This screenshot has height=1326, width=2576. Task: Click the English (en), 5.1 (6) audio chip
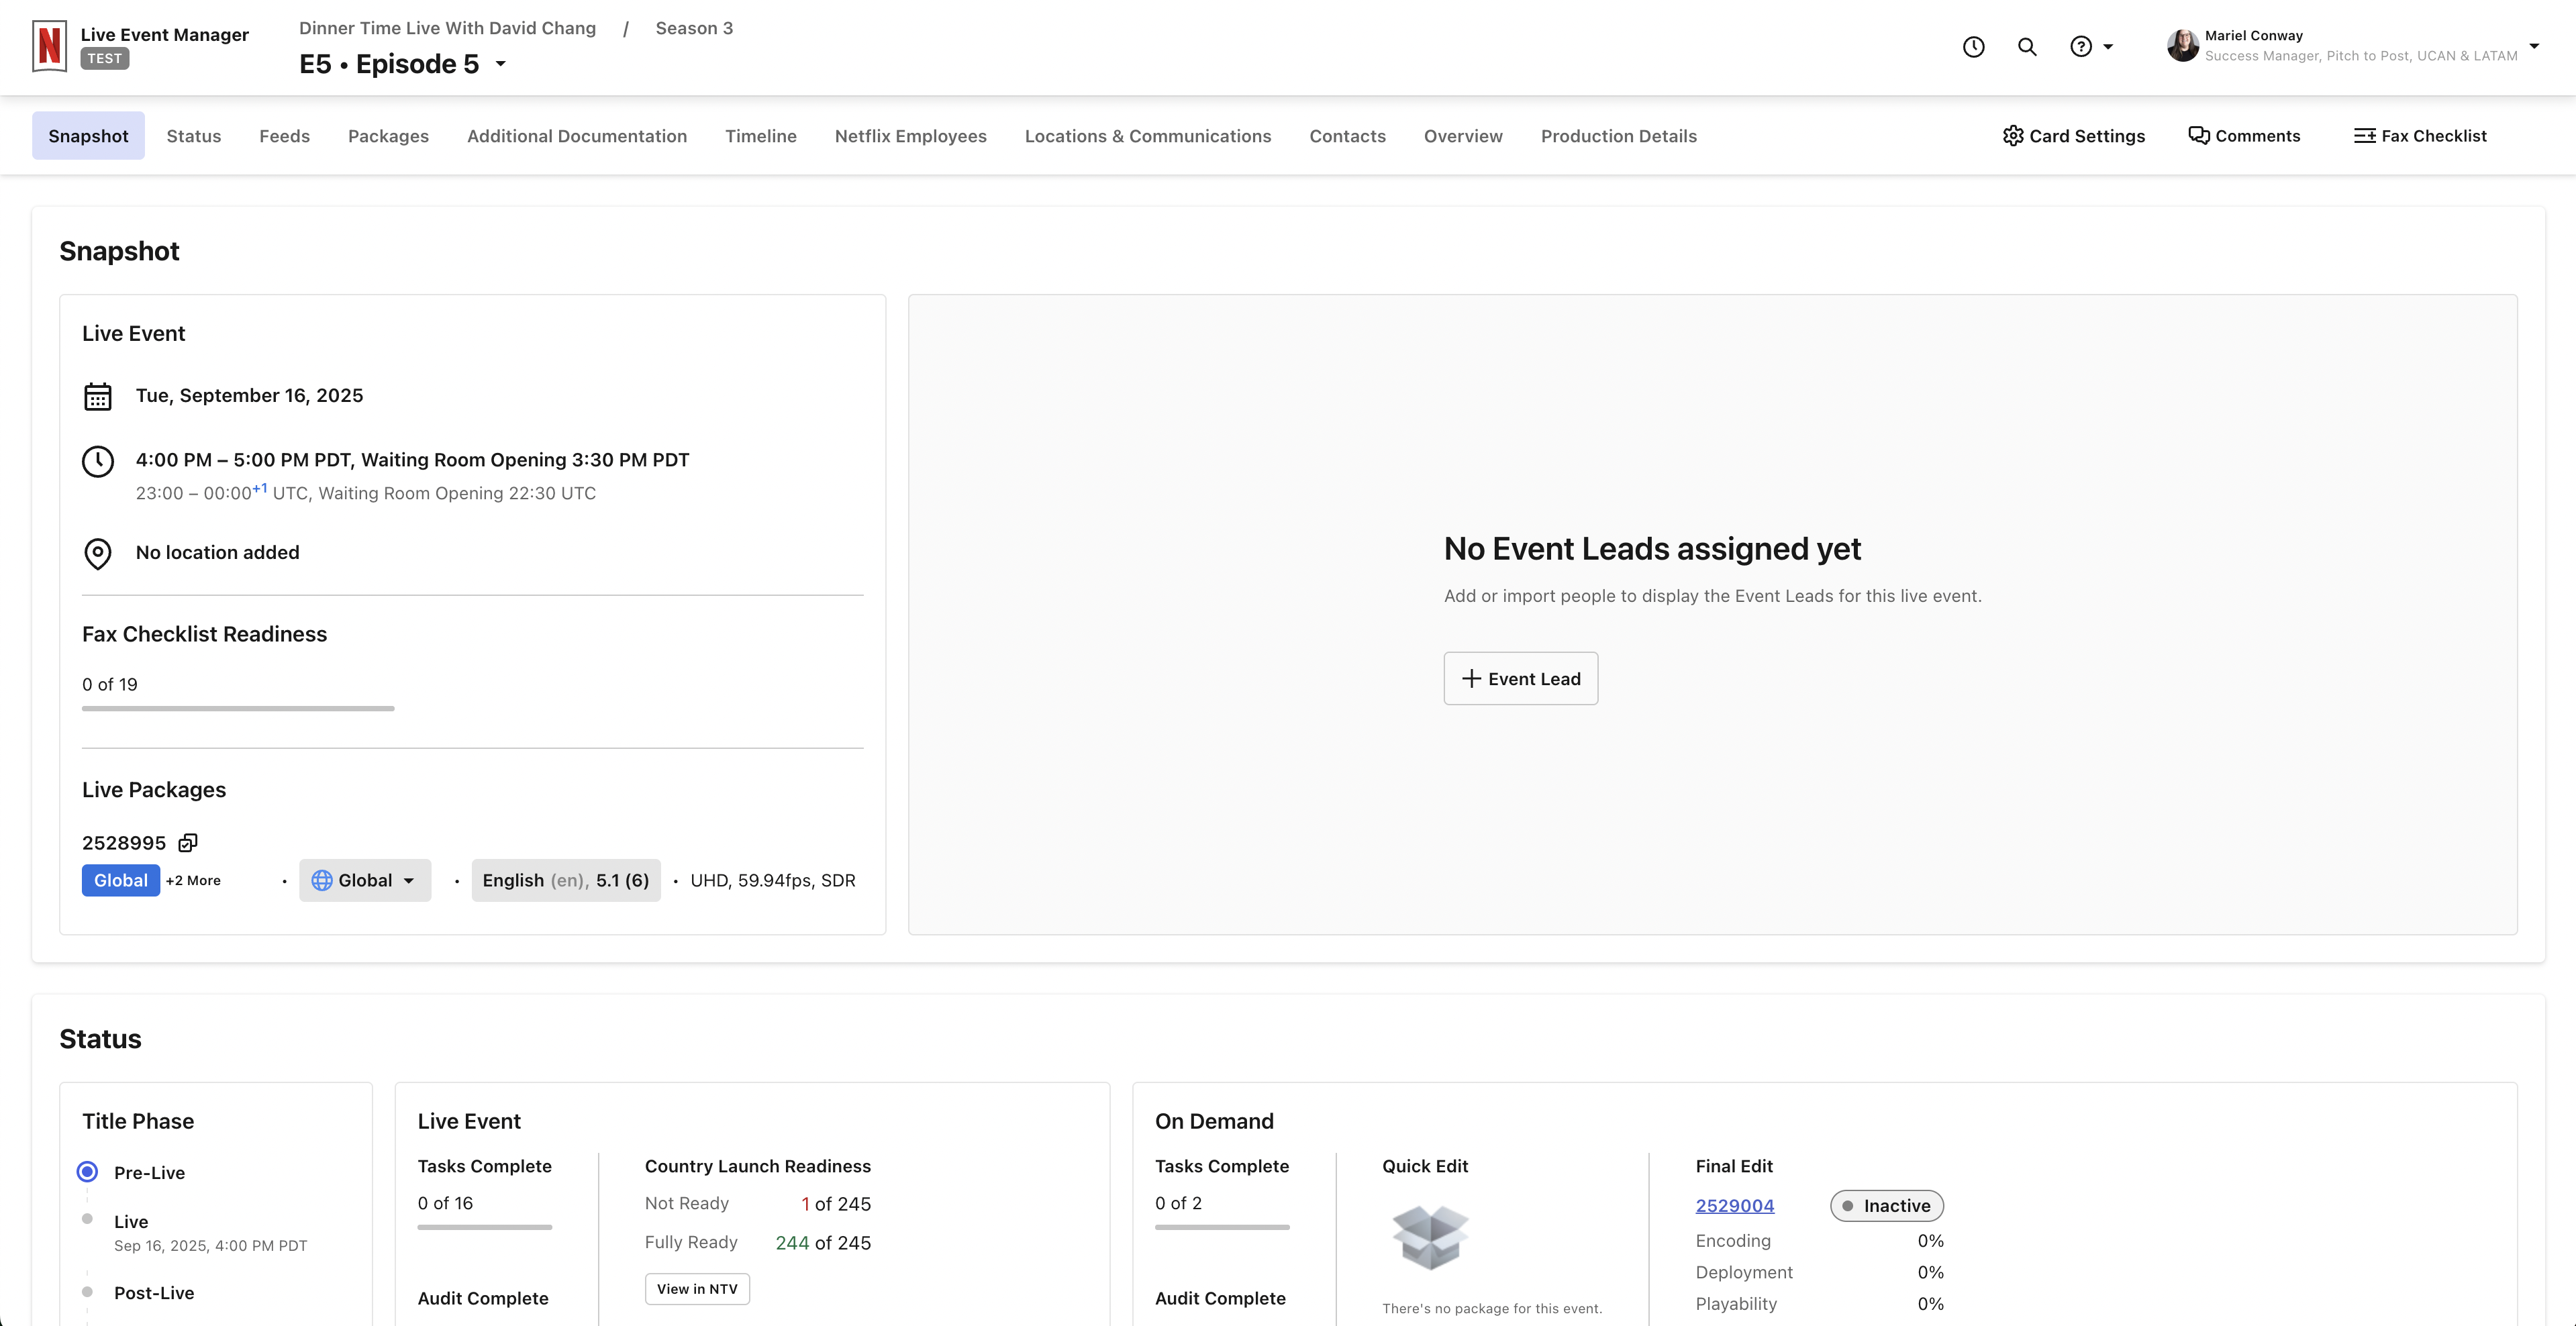coord(566,880)
